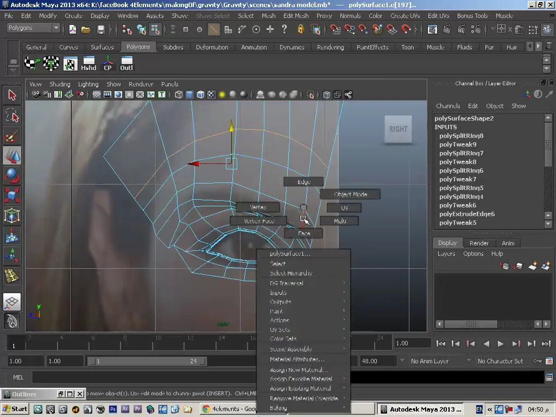Image resolution: width=556 pixels, height=417 pixels.
Task: Switch to the Rendering shelf tab
Action: tap(330, 47)
